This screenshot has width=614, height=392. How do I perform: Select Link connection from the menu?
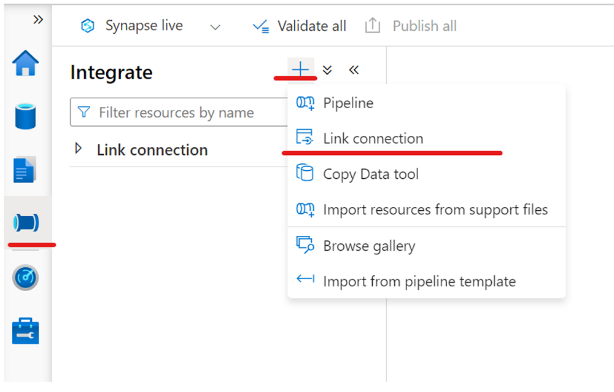pos(373,138)
